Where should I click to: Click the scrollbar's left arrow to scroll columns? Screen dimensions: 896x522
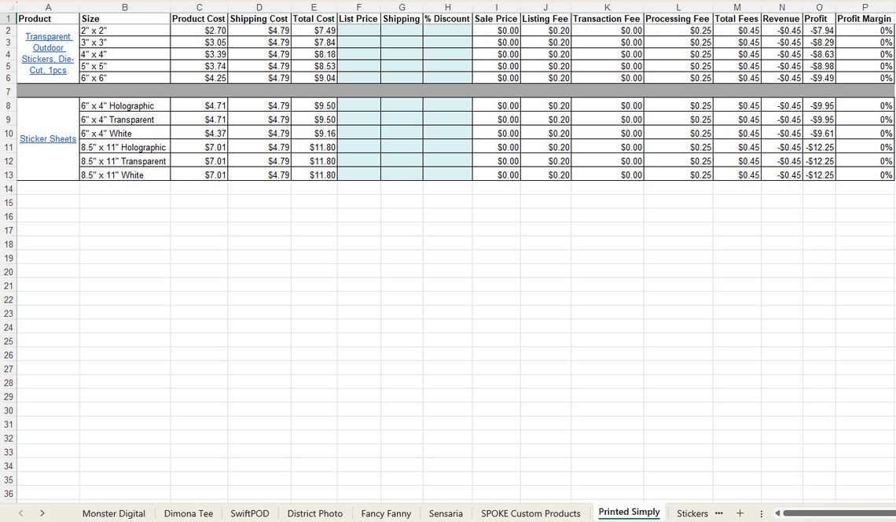pyautogui.click(x=776, y=513)
